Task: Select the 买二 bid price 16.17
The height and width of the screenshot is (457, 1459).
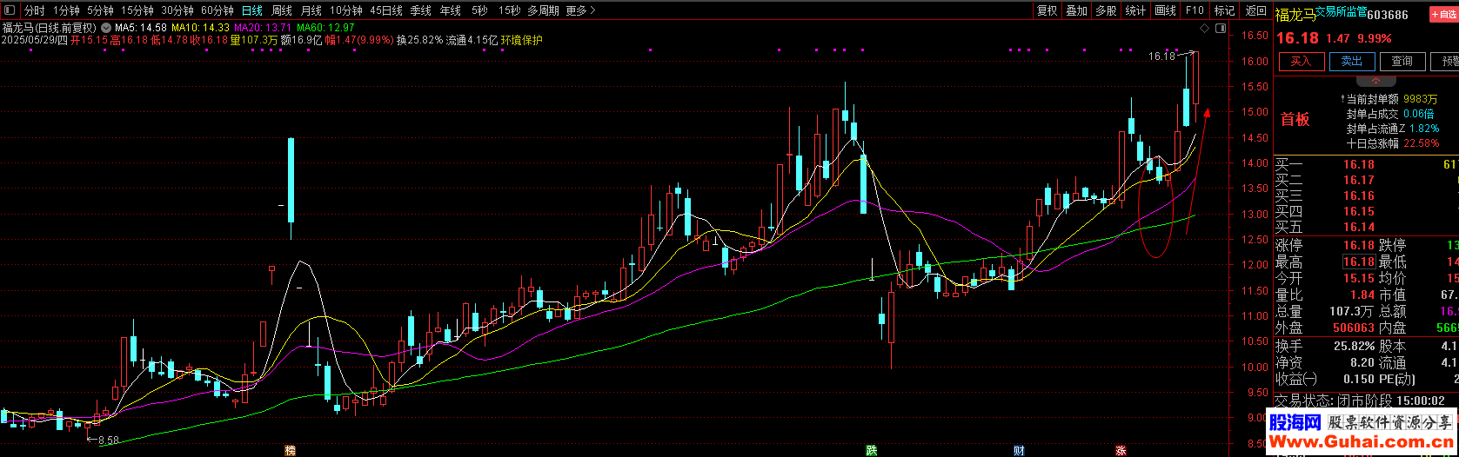Action: click(x=1359, y=180)
